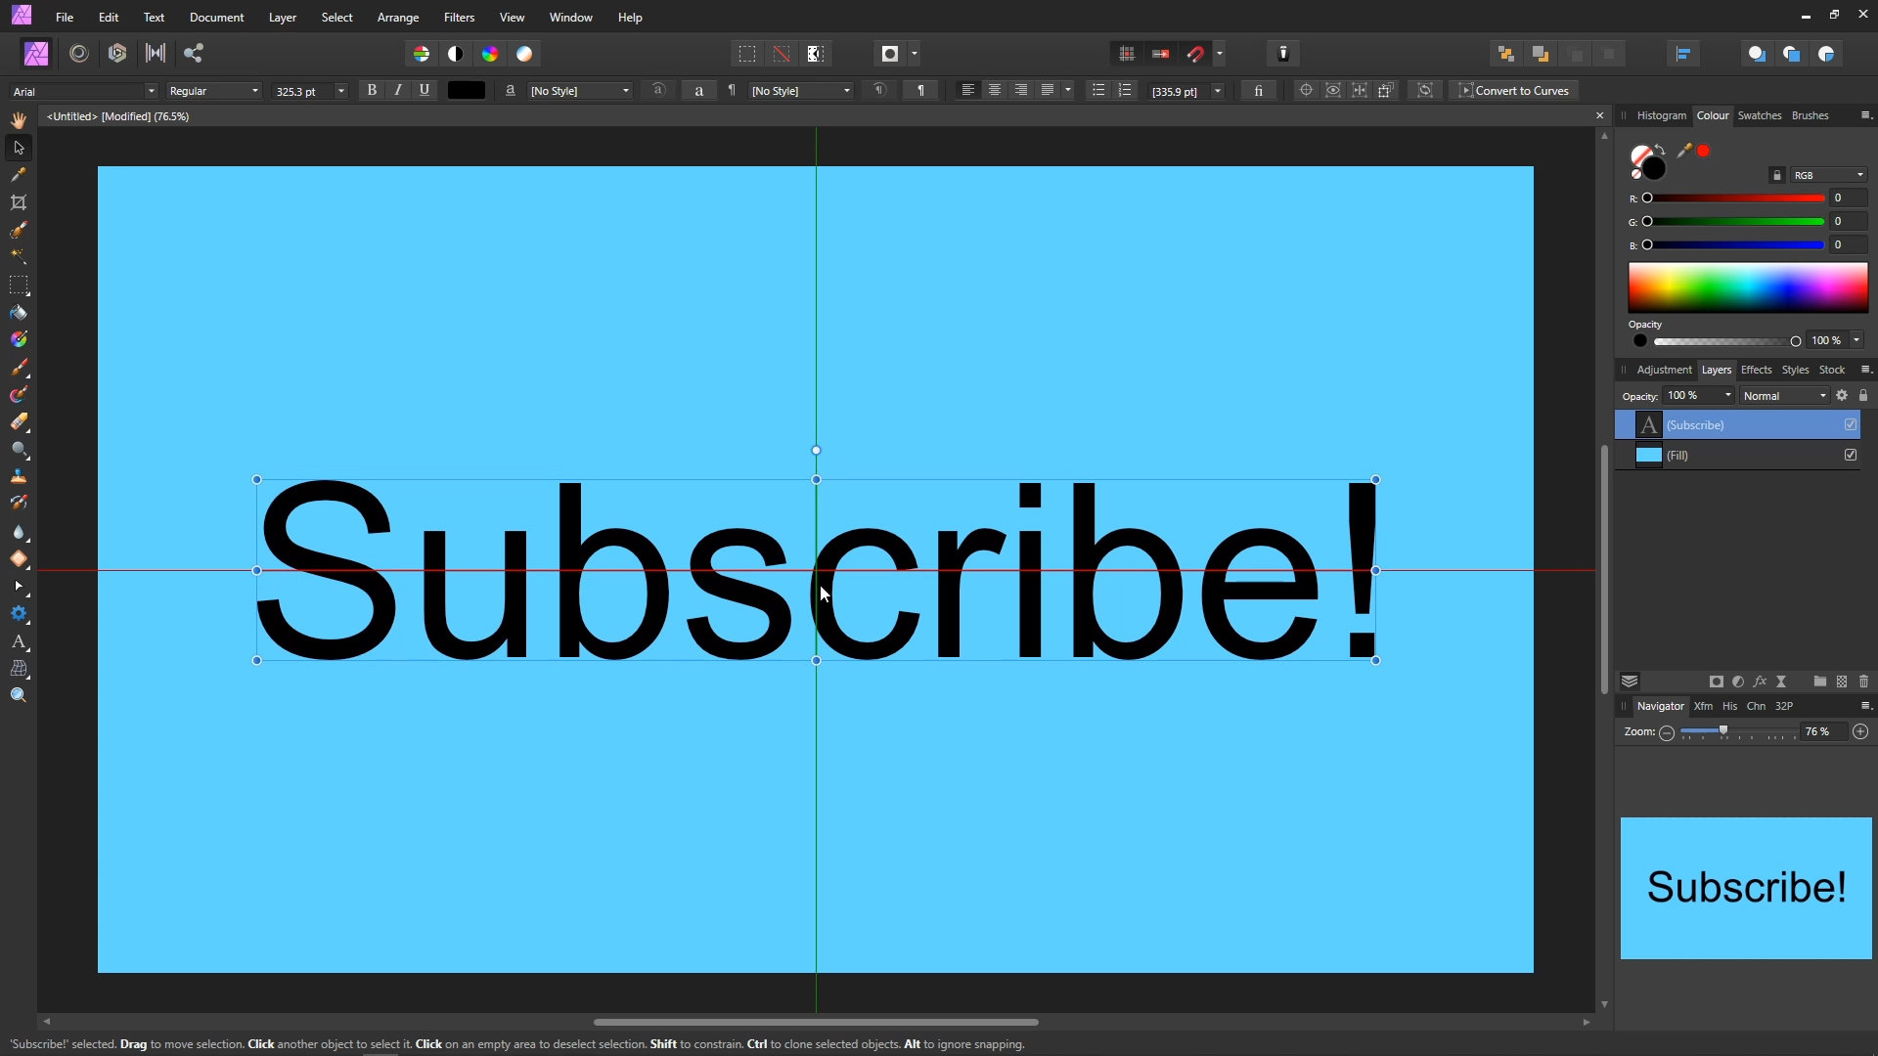Select the Flood Fill bucket tool
Image resolution: width=1878 pixels, height=1056 pixels.
point(19,313)
